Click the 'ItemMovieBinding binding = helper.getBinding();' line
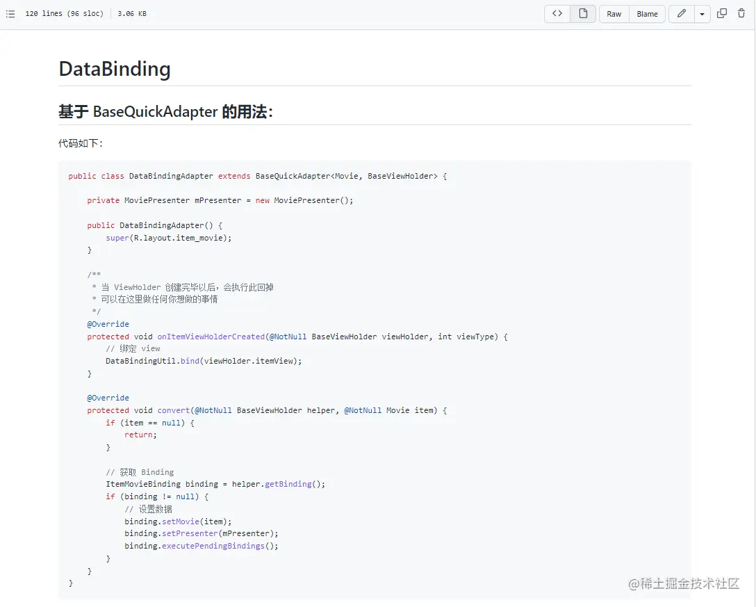 coord(215,484)
